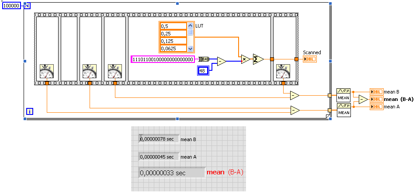
Task: Click the binary string constant 1110110010000...
Action: point(163,59)
